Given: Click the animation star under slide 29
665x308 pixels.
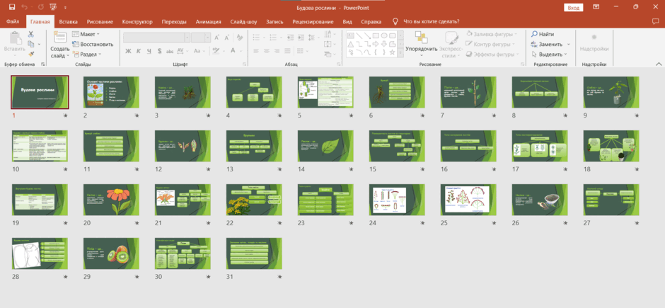Looking at the screenshot, I should [137, 277].
